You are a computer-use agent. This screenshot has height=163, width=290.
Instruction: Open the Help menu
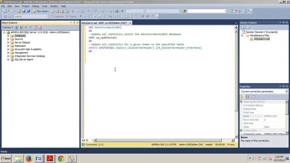(x=63, y=6)
